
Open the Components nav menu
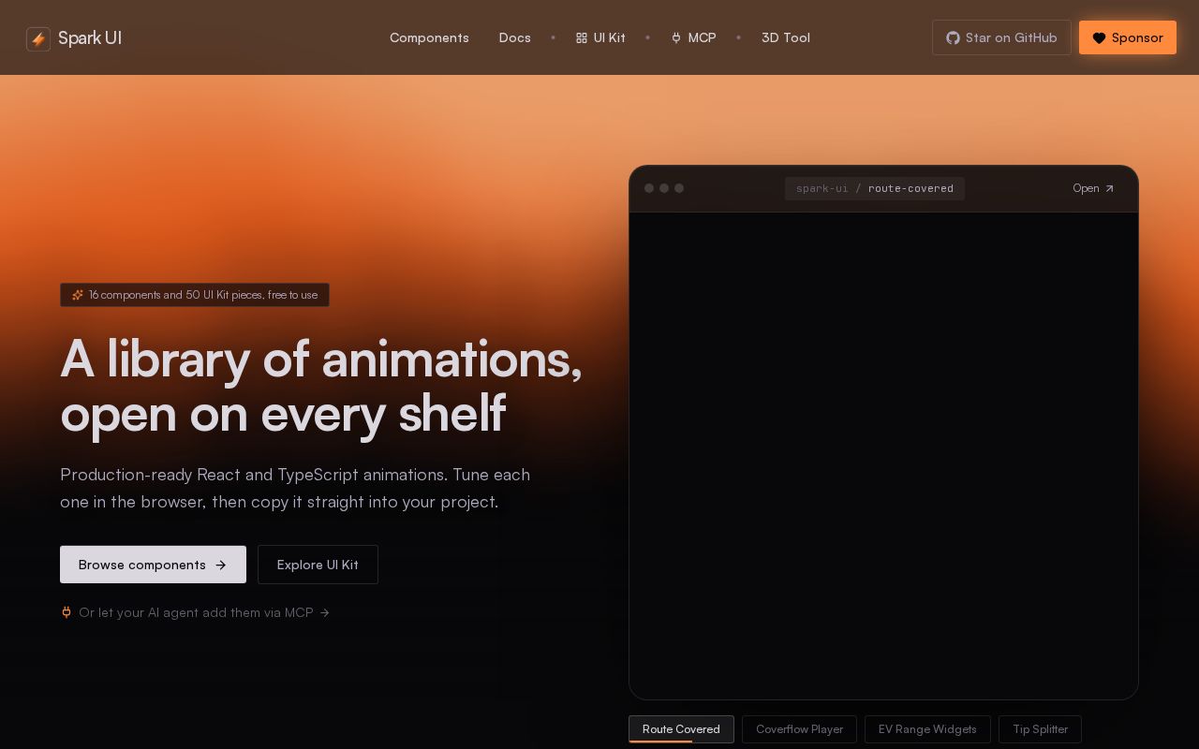coord(429,37)
